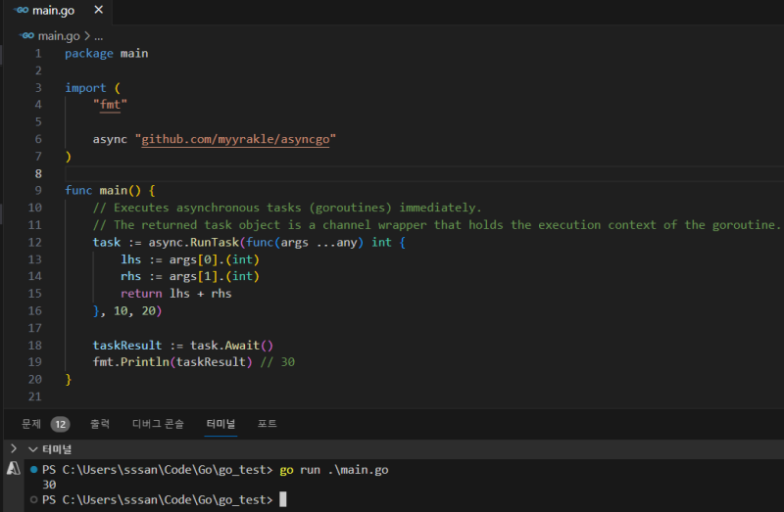784x512 pixels.
Task: Click line number 12 in the gutter
Action: [35, 242]
